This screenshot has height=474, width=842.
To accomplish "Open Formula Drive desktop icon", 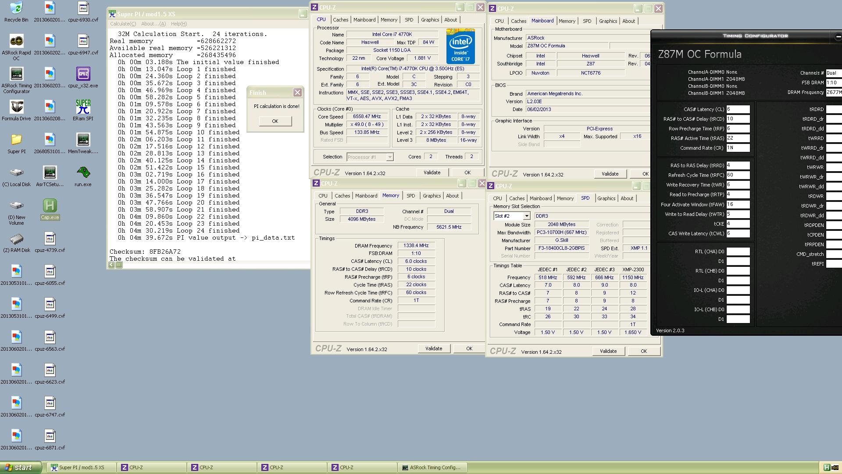I will click(16, 110).
